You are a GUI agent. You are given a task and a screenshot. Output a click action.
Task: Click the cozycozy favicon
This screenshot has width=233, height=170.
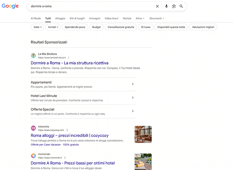[33, 128]
